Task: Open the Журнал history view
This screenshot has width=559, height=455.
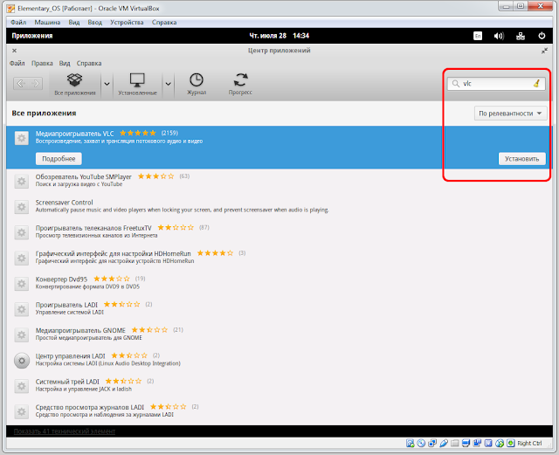Action: click(x=197, y=84)
